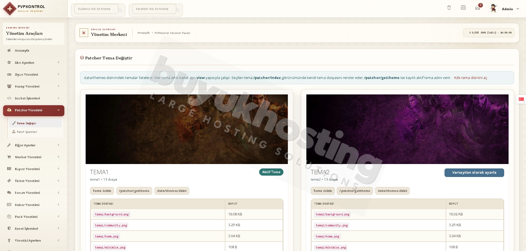Expand Hesap Yönetimi chevron
The image size is (526, 251).
(59, 86)
